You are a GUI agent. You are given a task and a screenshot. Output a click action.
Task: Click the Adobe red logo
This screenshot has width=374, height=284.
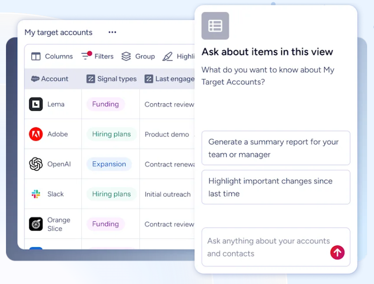click(x=36, y=134)
